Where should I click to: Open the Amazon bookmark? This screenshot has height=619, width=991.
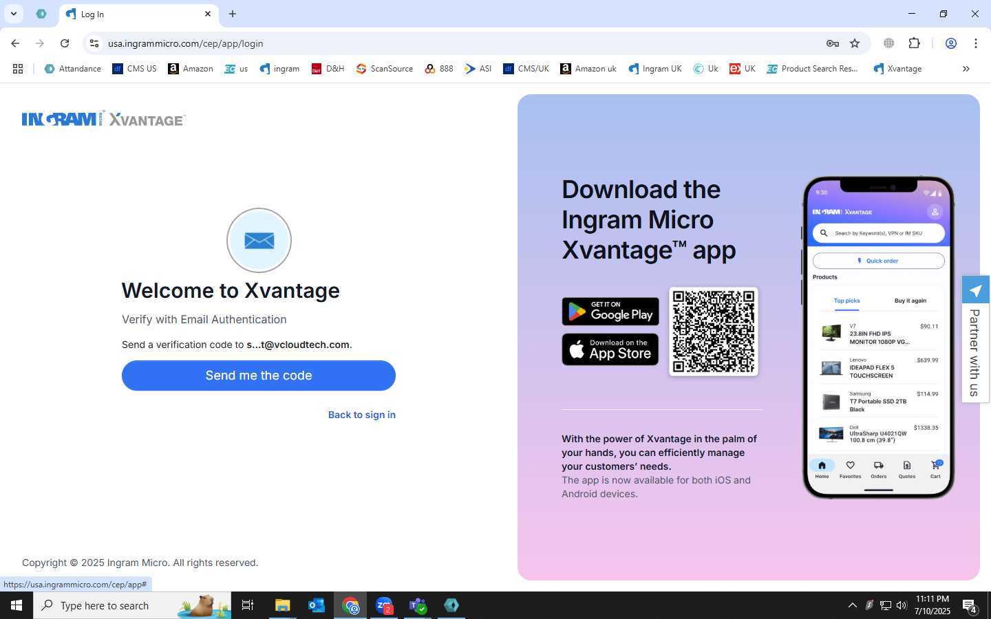[x=191, y=69]
